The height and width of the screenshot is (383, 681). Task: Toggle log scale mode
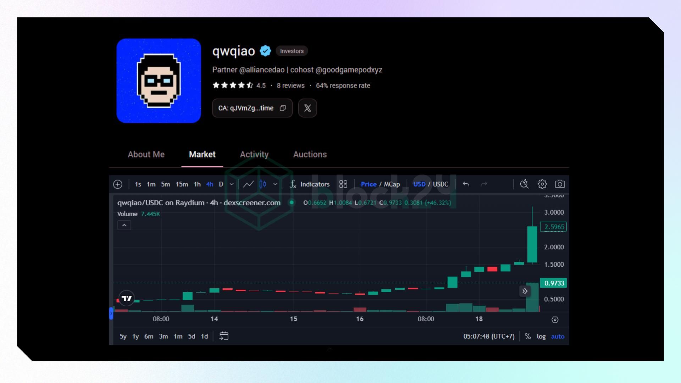point(541,336)
